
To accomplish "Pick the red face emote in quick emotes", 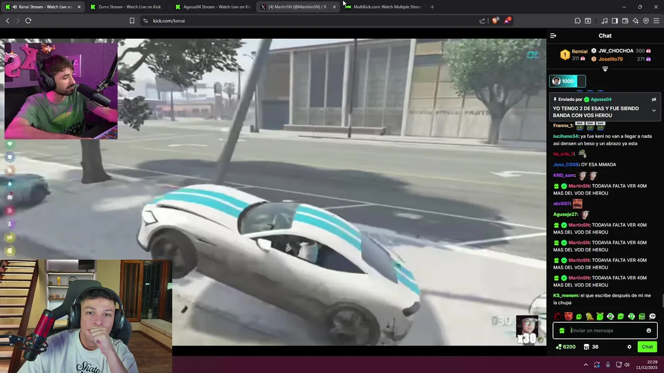I will 569,317.
